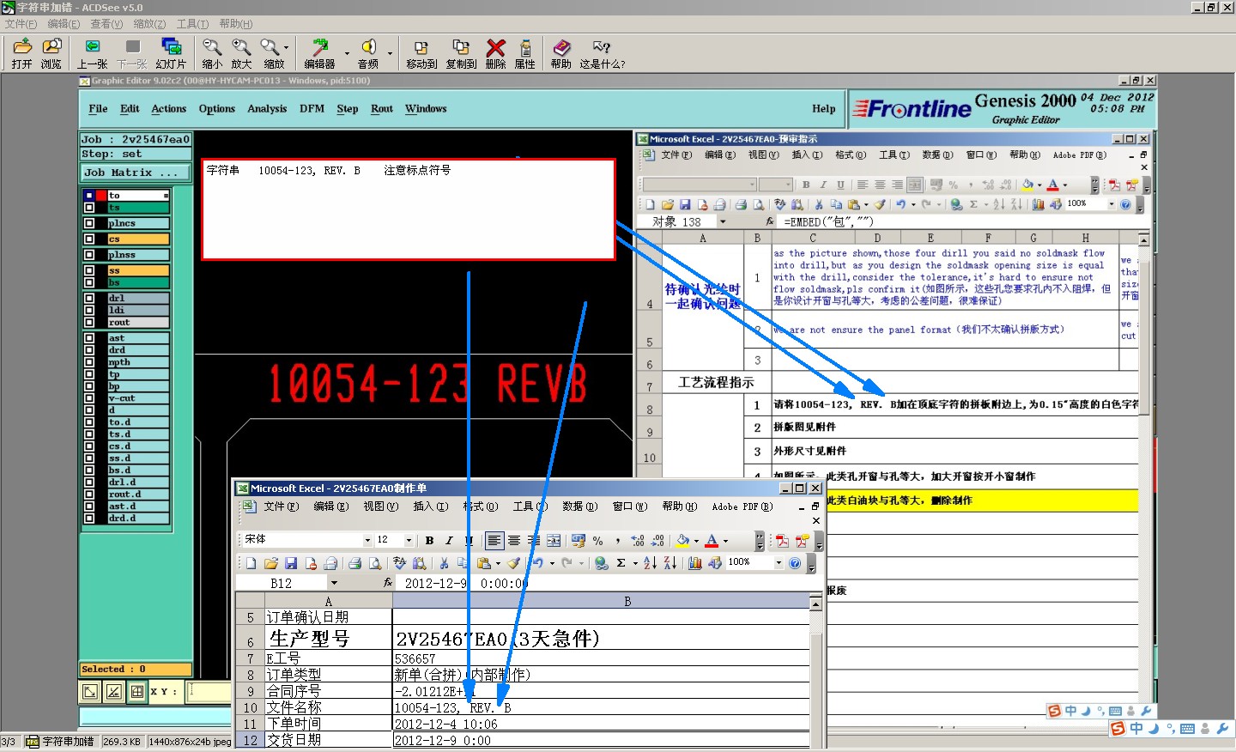Open the Genesis Rout menu
1236x752 pixels.
coord(382,109)
